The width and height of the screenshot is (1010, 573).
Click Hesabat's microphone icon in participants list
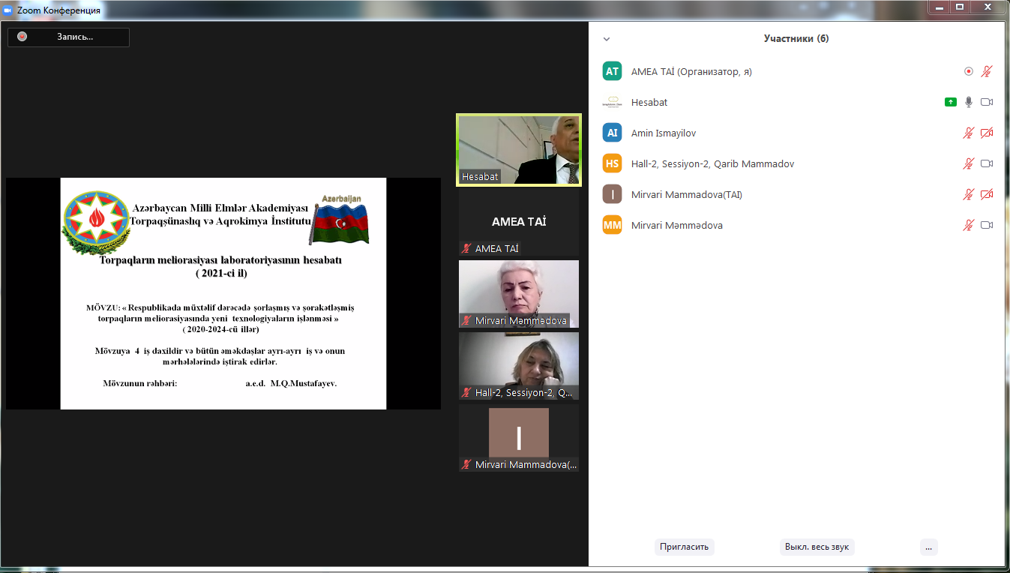[969, 102]
